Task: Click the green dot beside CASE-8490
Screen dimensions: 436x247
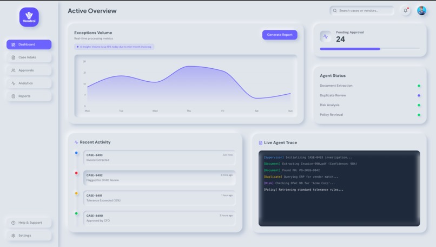Action: click(76, 213)
